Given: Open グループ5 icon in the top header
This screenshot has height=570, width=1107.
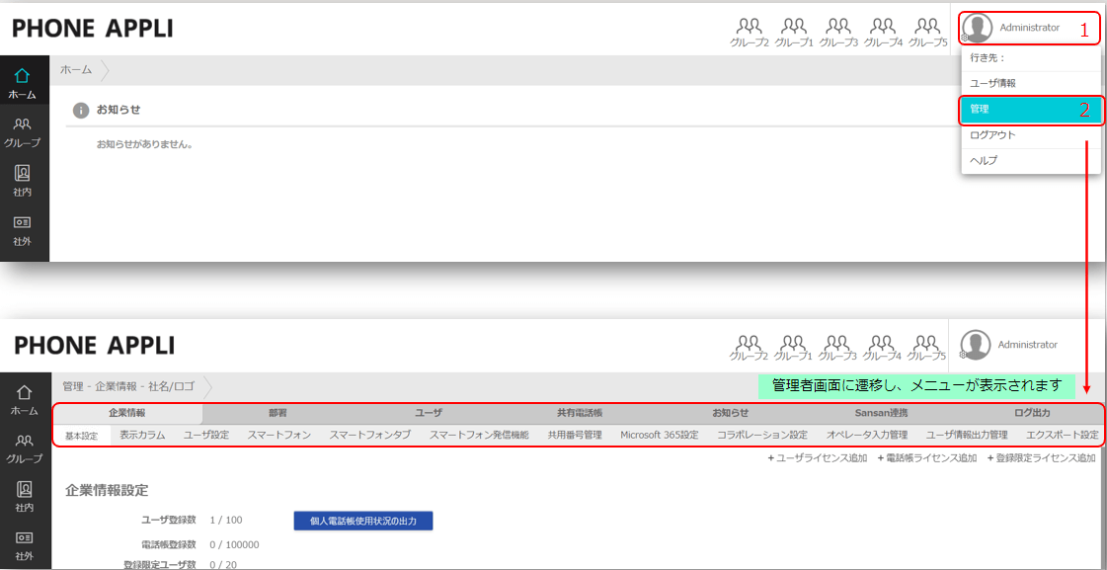Looking at the screenshot, I should (927, 33).
